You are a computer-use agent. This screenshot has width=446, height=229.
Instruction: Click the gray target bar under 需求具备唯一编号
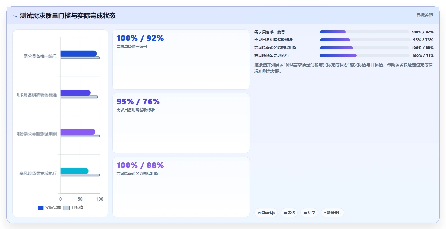click(x=80, y=58)
